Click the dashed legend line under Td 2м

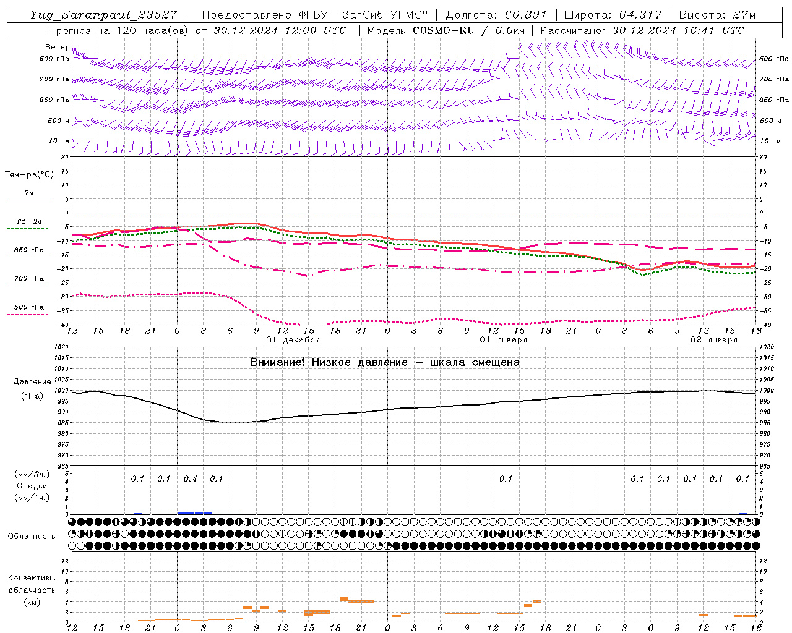click(27, 229)
